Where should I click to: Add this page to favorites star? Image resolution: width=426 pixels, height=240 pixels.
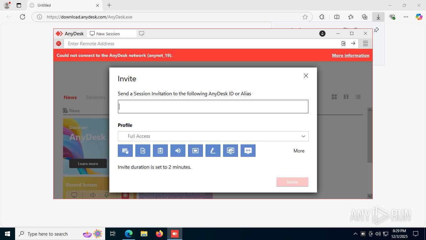tap(305, 17)
